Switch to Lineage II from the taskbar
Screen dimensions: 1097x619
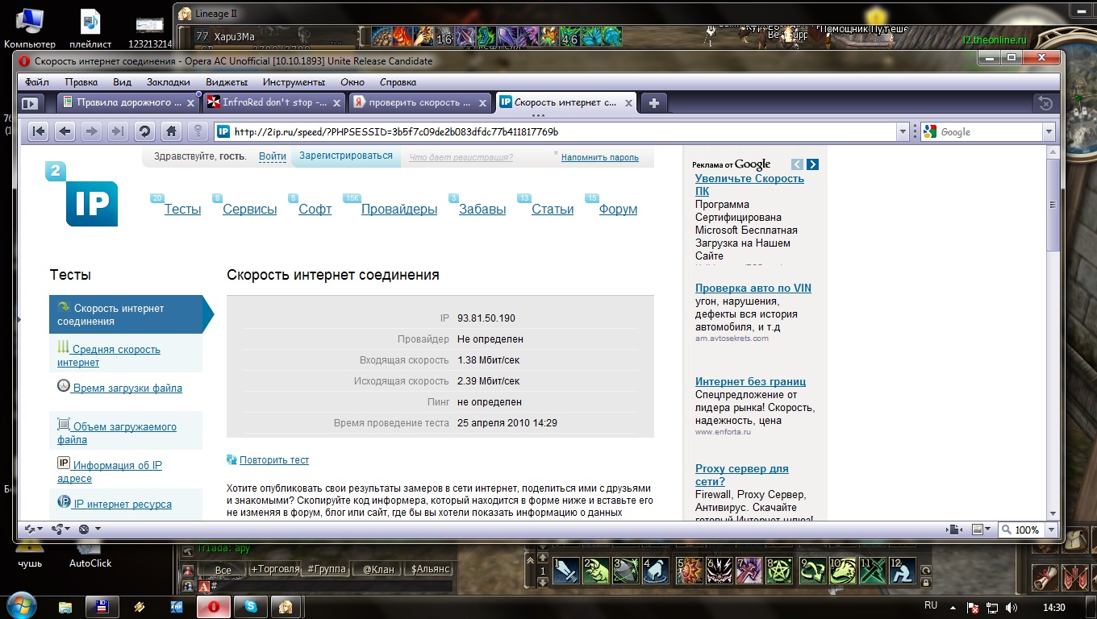coord(286,607)
